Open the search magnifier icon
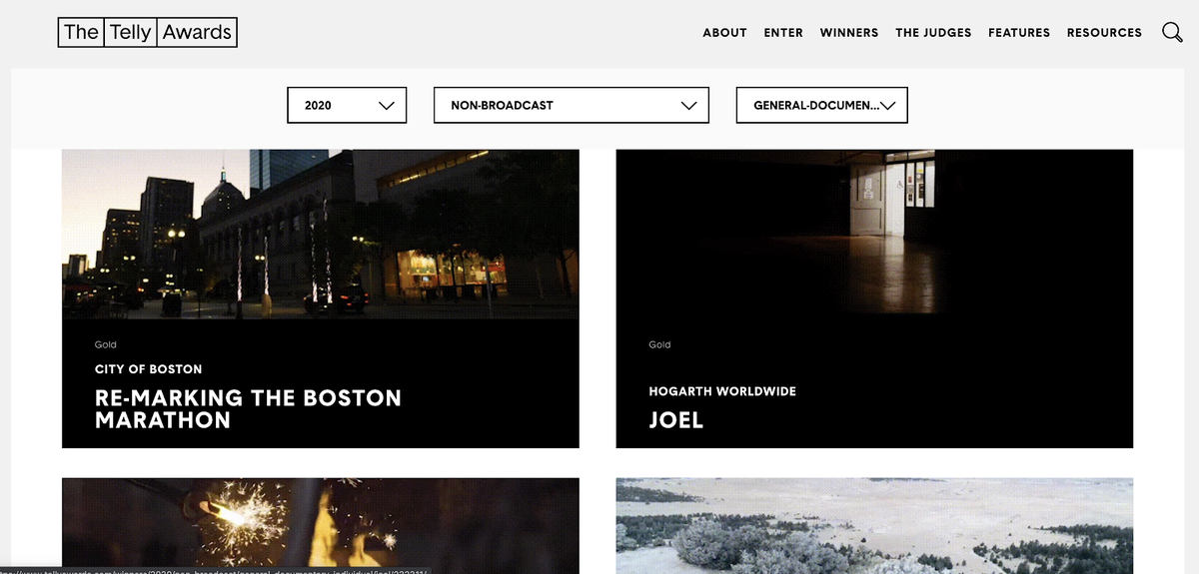This screenshot has height=574, width=1199. [1172, 32]
